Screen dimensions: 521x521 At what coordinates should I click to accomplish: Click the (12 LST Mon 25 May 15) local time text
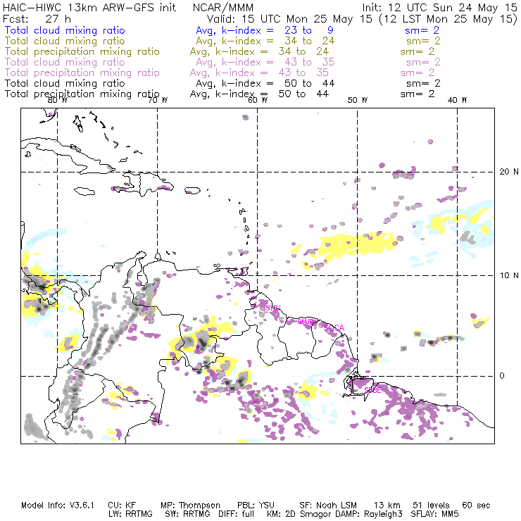(448, 19)
